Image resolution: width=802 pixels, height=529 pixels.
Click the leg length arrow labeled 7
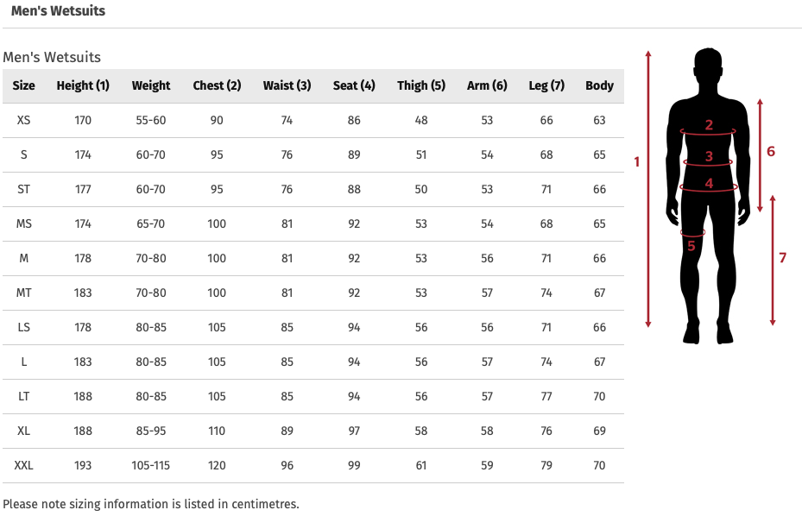coord(773,261)
